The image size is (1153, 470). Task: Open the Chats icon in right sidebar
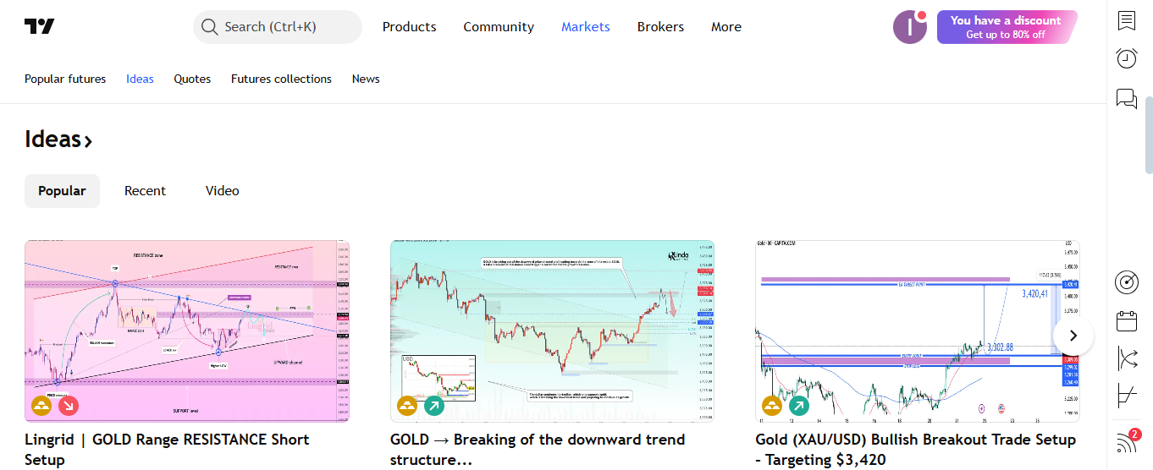pos(1127,99)
